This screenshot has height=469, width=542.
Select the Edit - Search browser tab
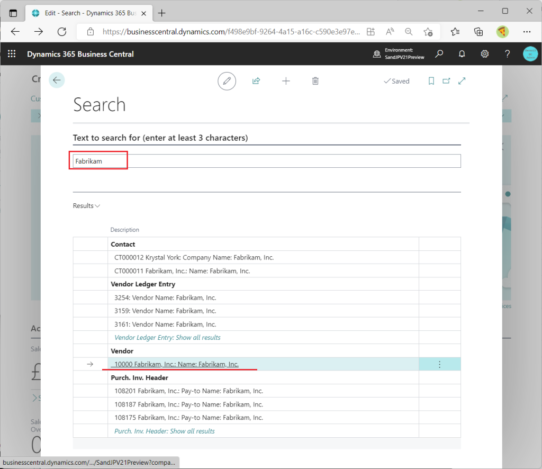(89, 13)
